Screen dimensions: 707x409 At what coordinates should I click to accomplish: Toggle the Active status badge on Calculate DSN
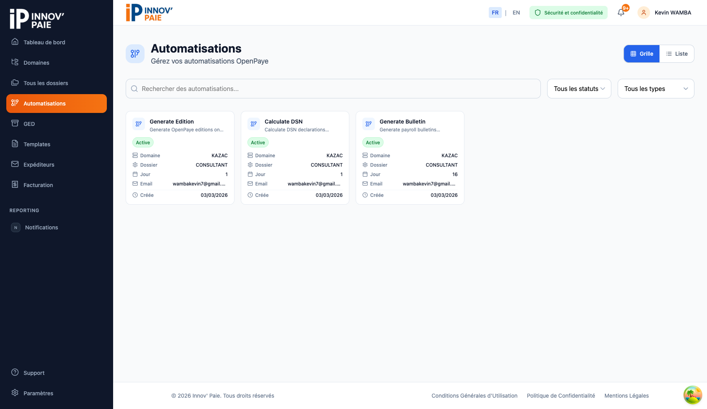coord(258,142)
